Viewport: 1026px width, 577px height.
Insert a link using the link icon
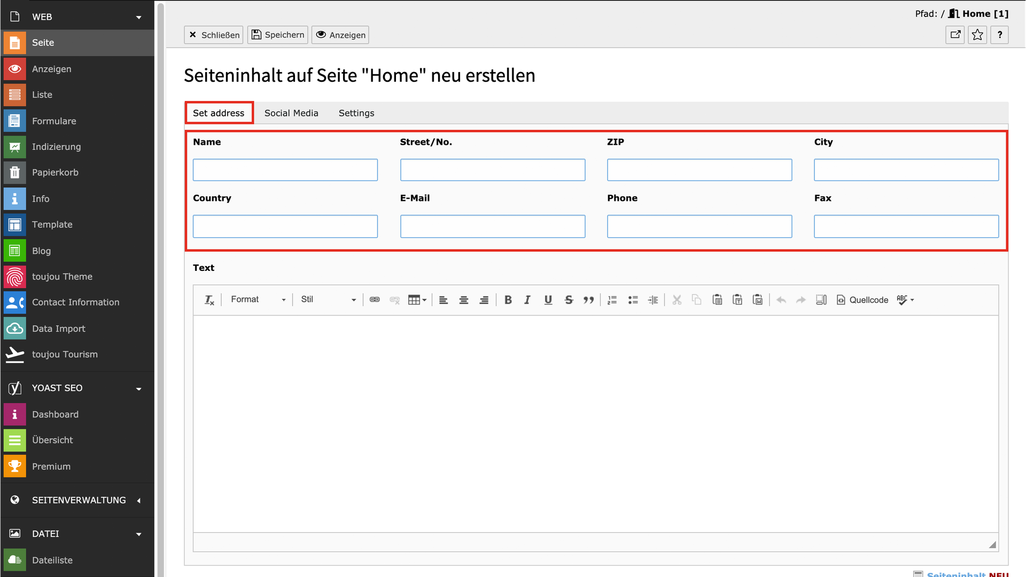coord(375,300)
